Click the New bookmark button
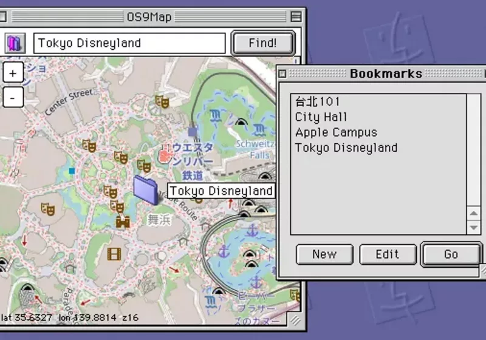This screenshot has width=486, height=340. [x=324, y=254]
